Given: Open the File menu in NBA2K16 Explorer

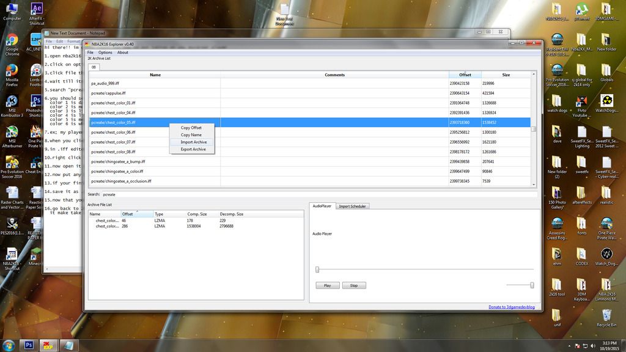Looking at the screenshot, I should (x=90, y=53).
